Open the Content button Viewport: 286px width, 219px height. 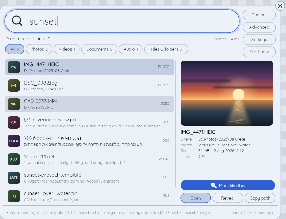(x=259, y=15)
